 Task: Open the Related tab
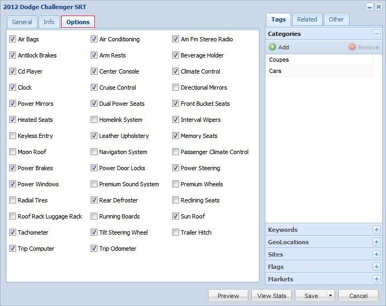point(307,19)
